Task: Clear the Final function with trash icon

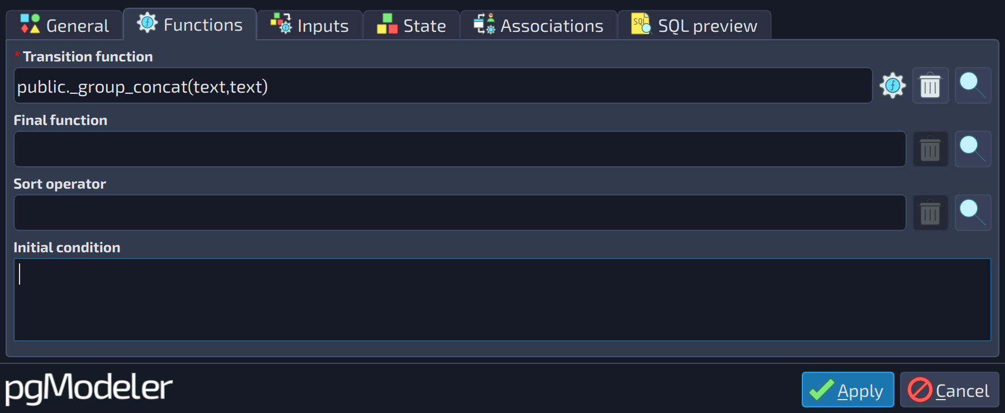Action: [x=930, y=150]
